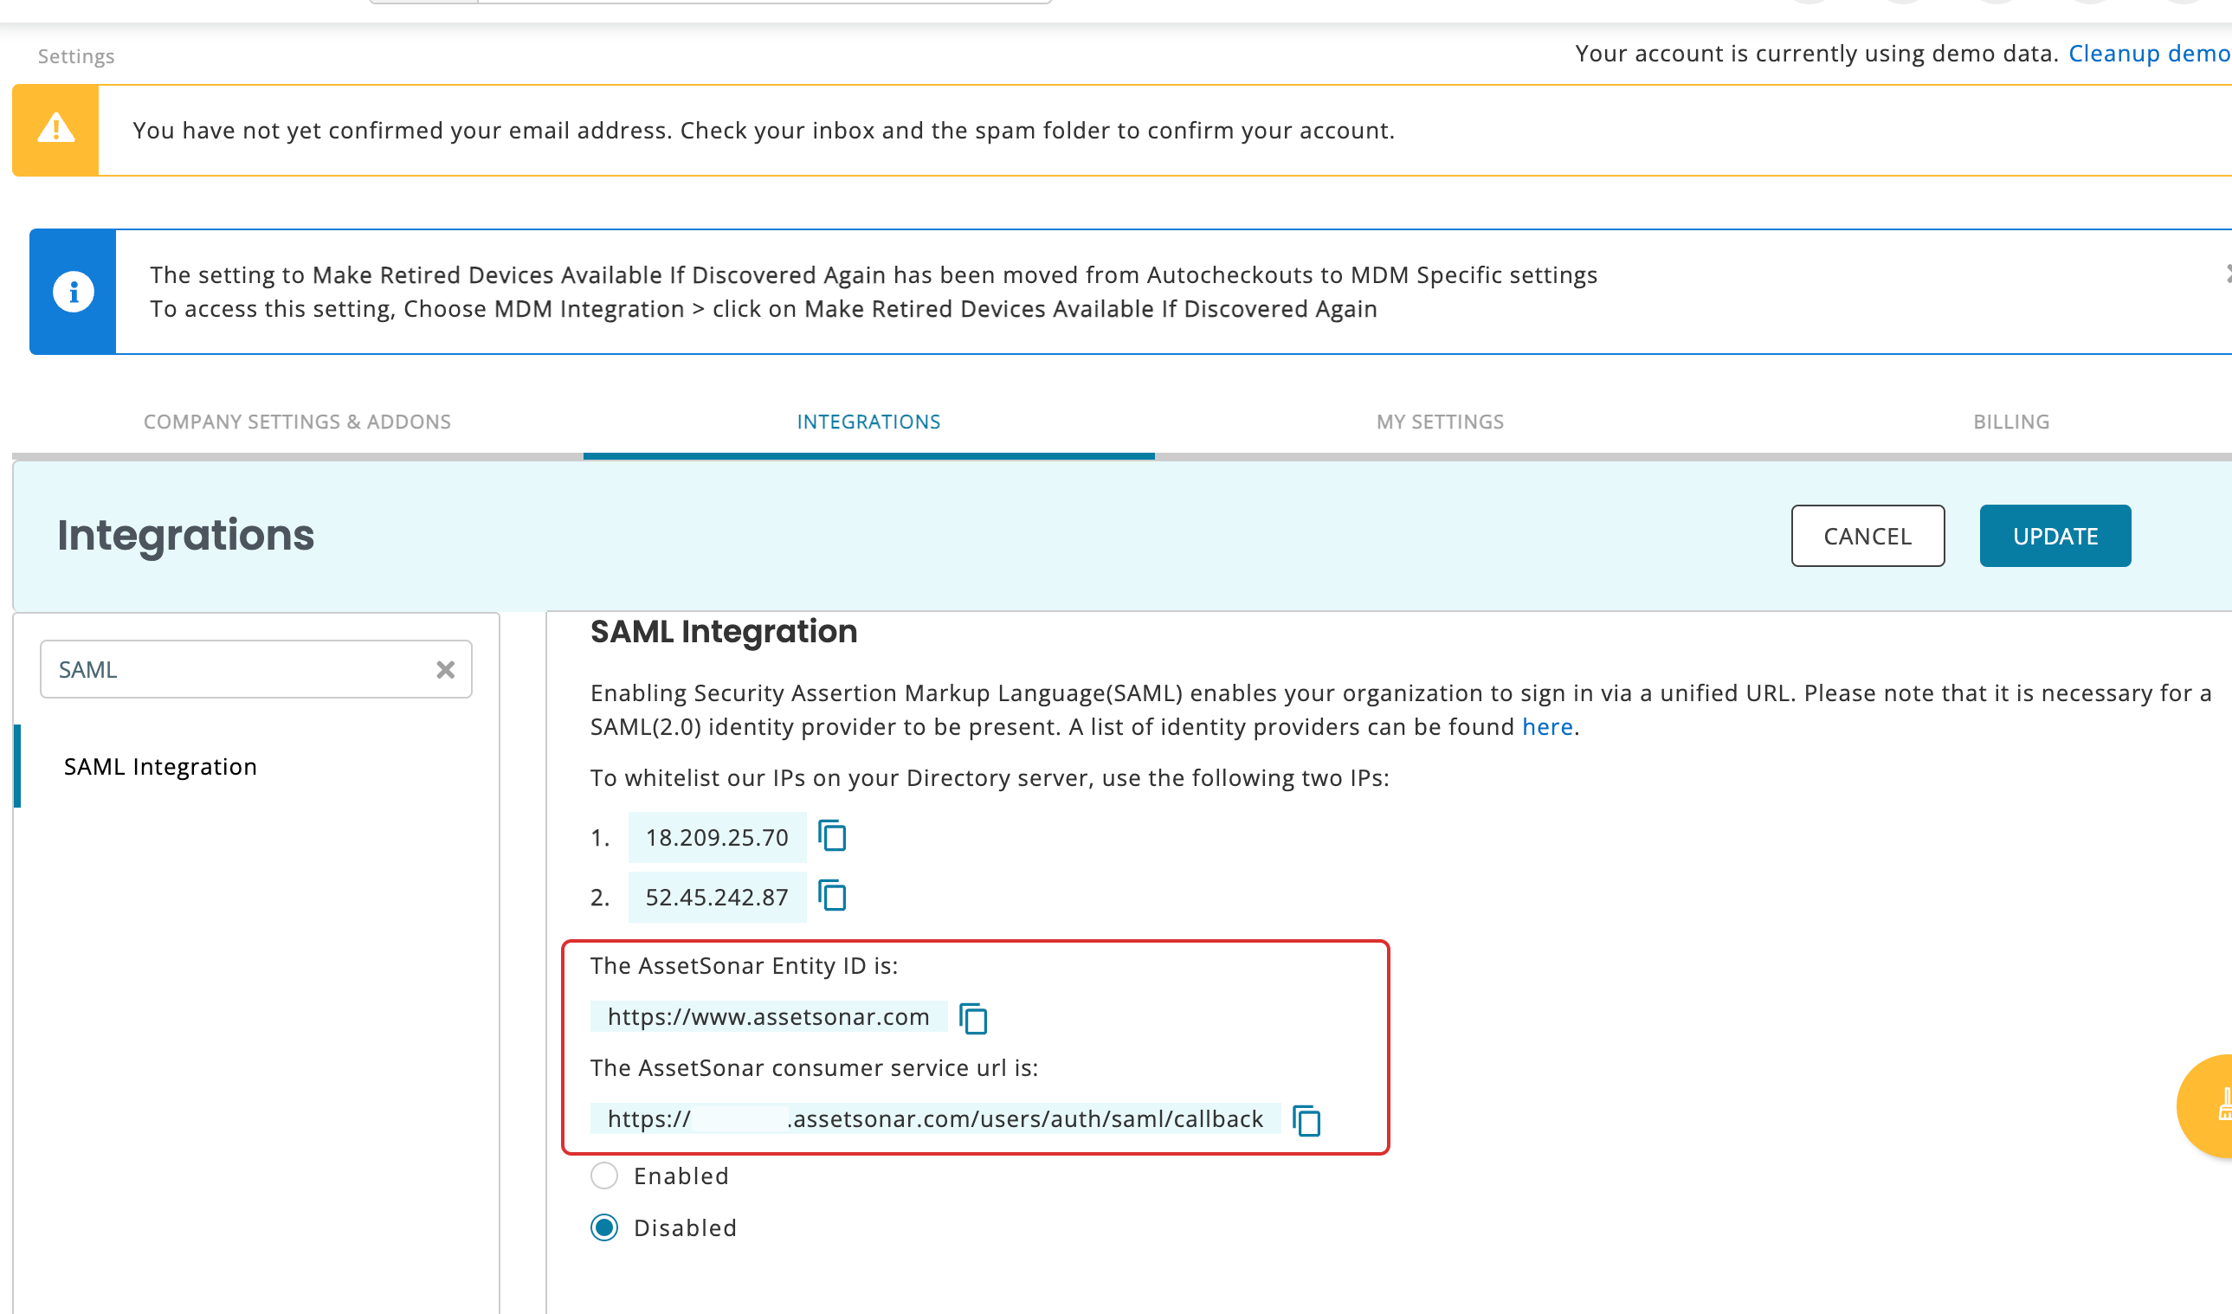2232x1314 pixels.
Task: Select the Disabled radio button
Action: [x=604, y=1227]
